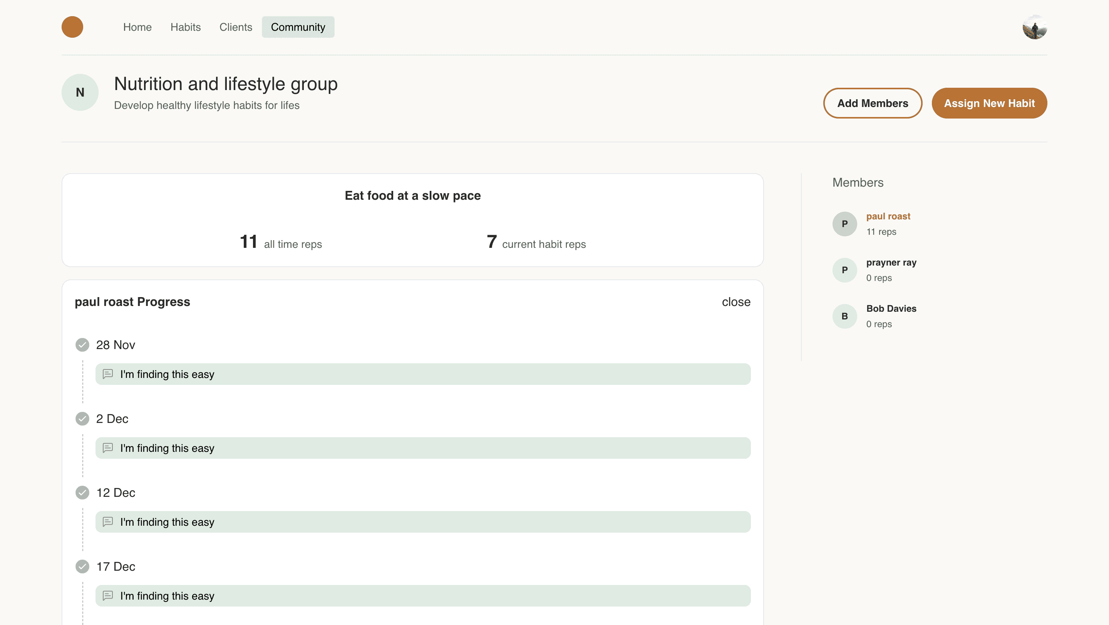Click the Add Members button
Screen dimensions: 1109x625
[x=873, y=103]
